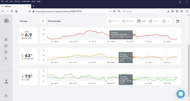Click the log out icon in sidebar
Screen dimensions: 190x101
6,96
